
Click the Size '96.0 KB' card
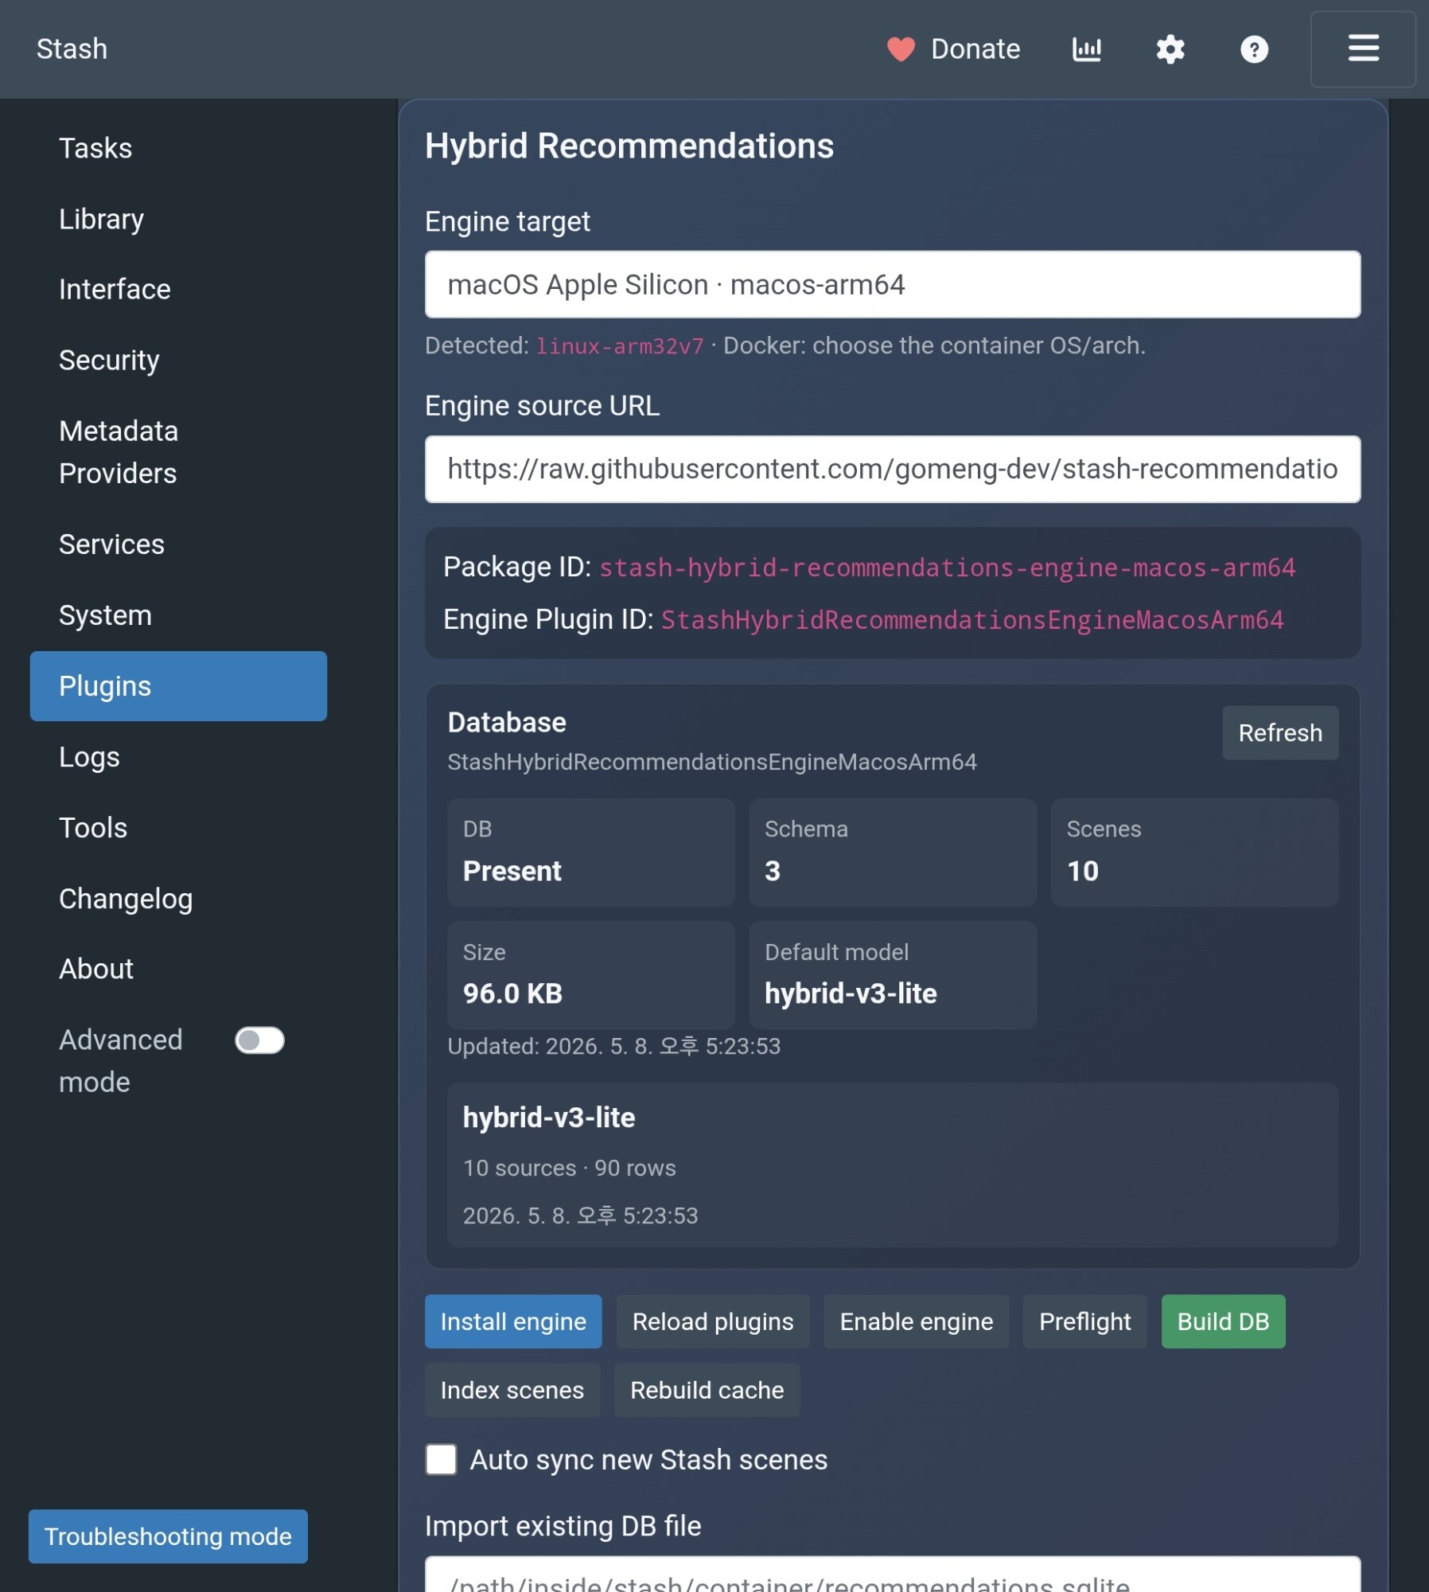(x=591, y=975)
